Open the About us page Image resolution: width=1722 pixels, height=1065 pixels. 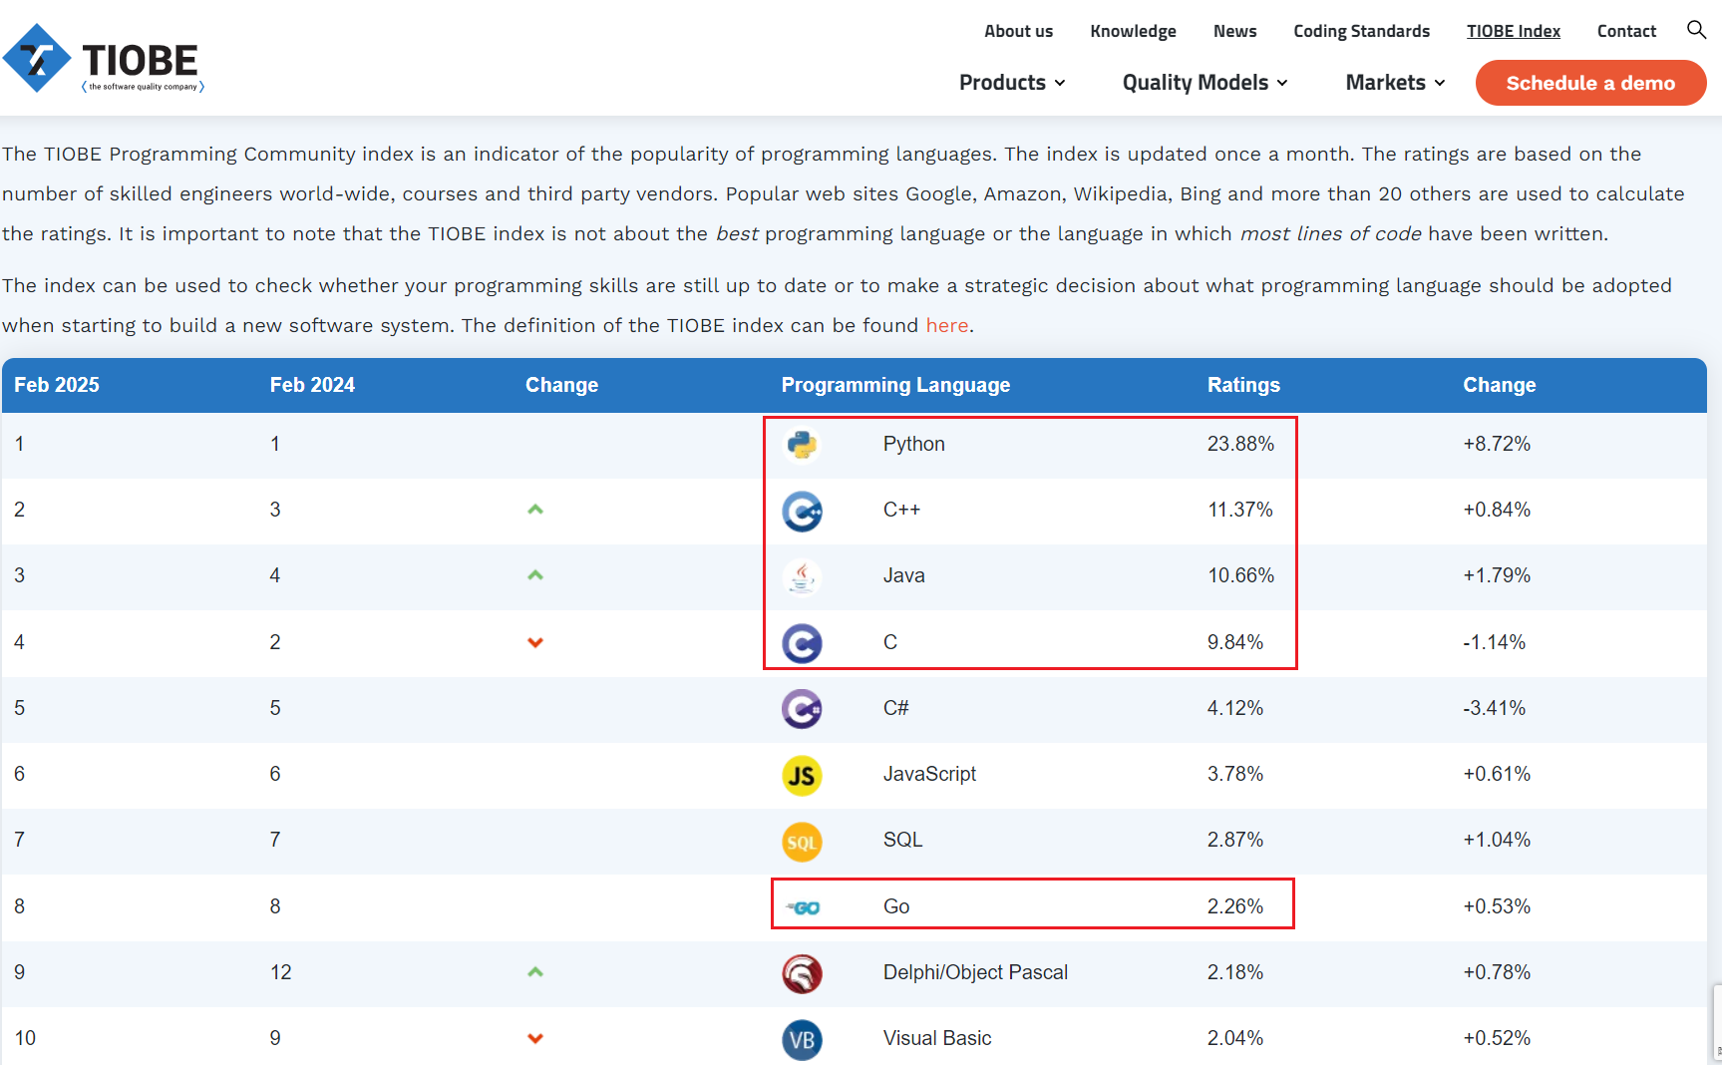pos(1018,31)
